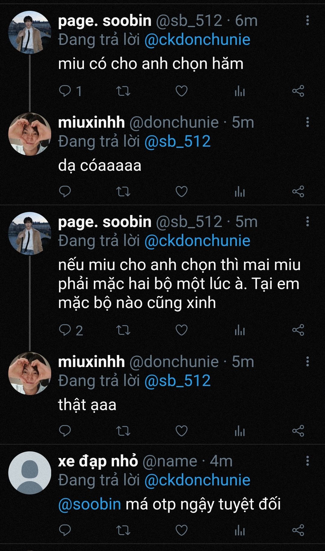Open xe đạp nhỏ default profile avatar

pos(29,473)
